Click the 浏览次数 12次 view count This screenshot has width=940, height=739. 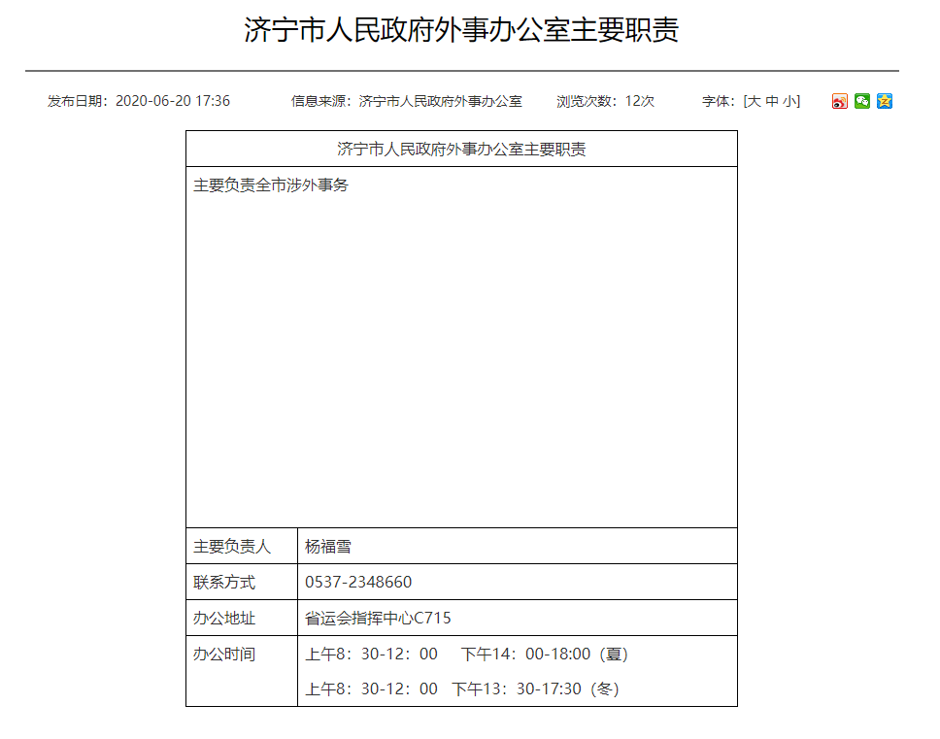tap(605, 101)
